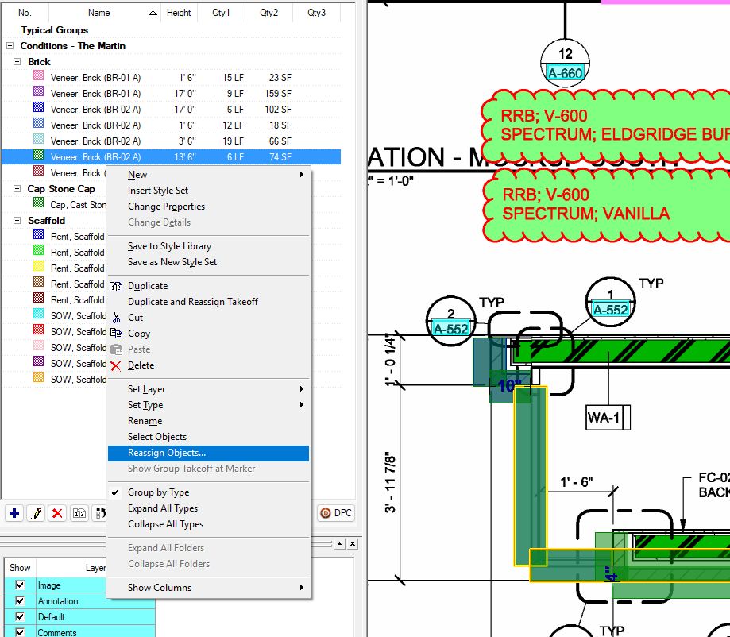Toggle the Default layer show checkbox
Viewport: 730px width, 637px height.
pyautogui.click(x=21, y=617)
